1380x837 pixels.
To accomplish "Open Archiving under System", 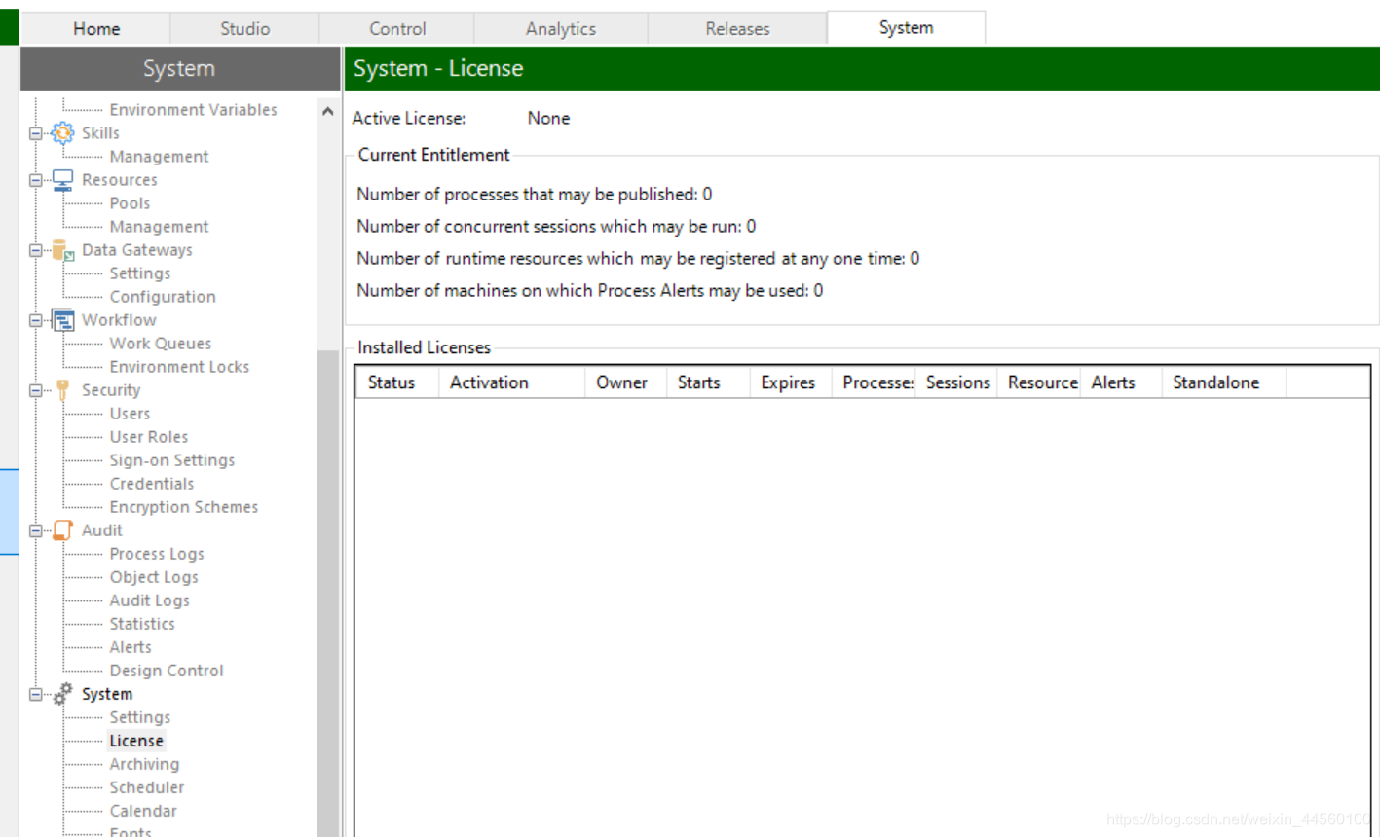I will (144, 764).
